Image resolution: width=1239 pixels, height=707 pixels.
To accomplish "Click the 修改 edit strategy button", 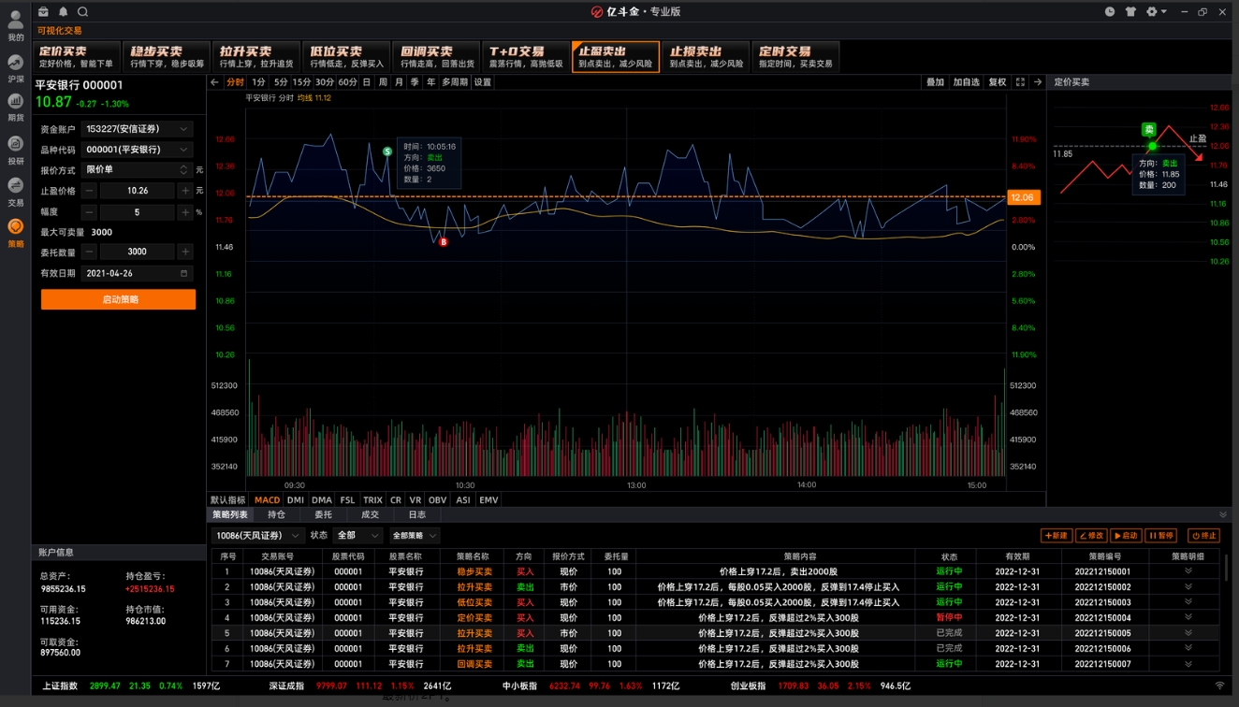I will coord(1090,536).
